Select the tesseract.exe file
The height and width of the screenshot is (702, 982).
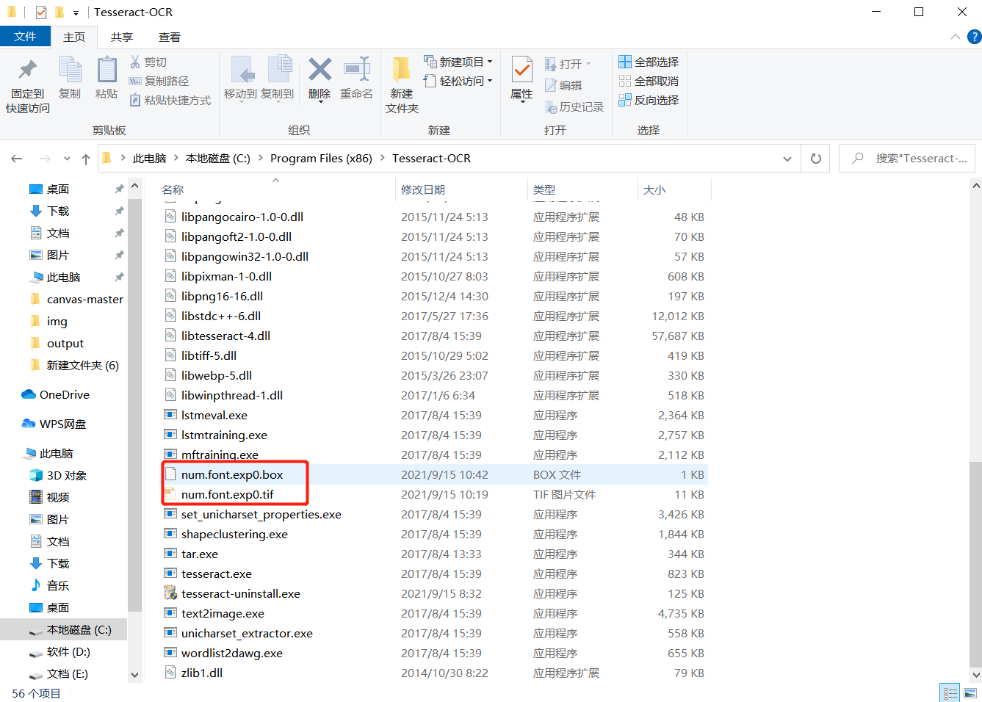(x=217, y=573)
